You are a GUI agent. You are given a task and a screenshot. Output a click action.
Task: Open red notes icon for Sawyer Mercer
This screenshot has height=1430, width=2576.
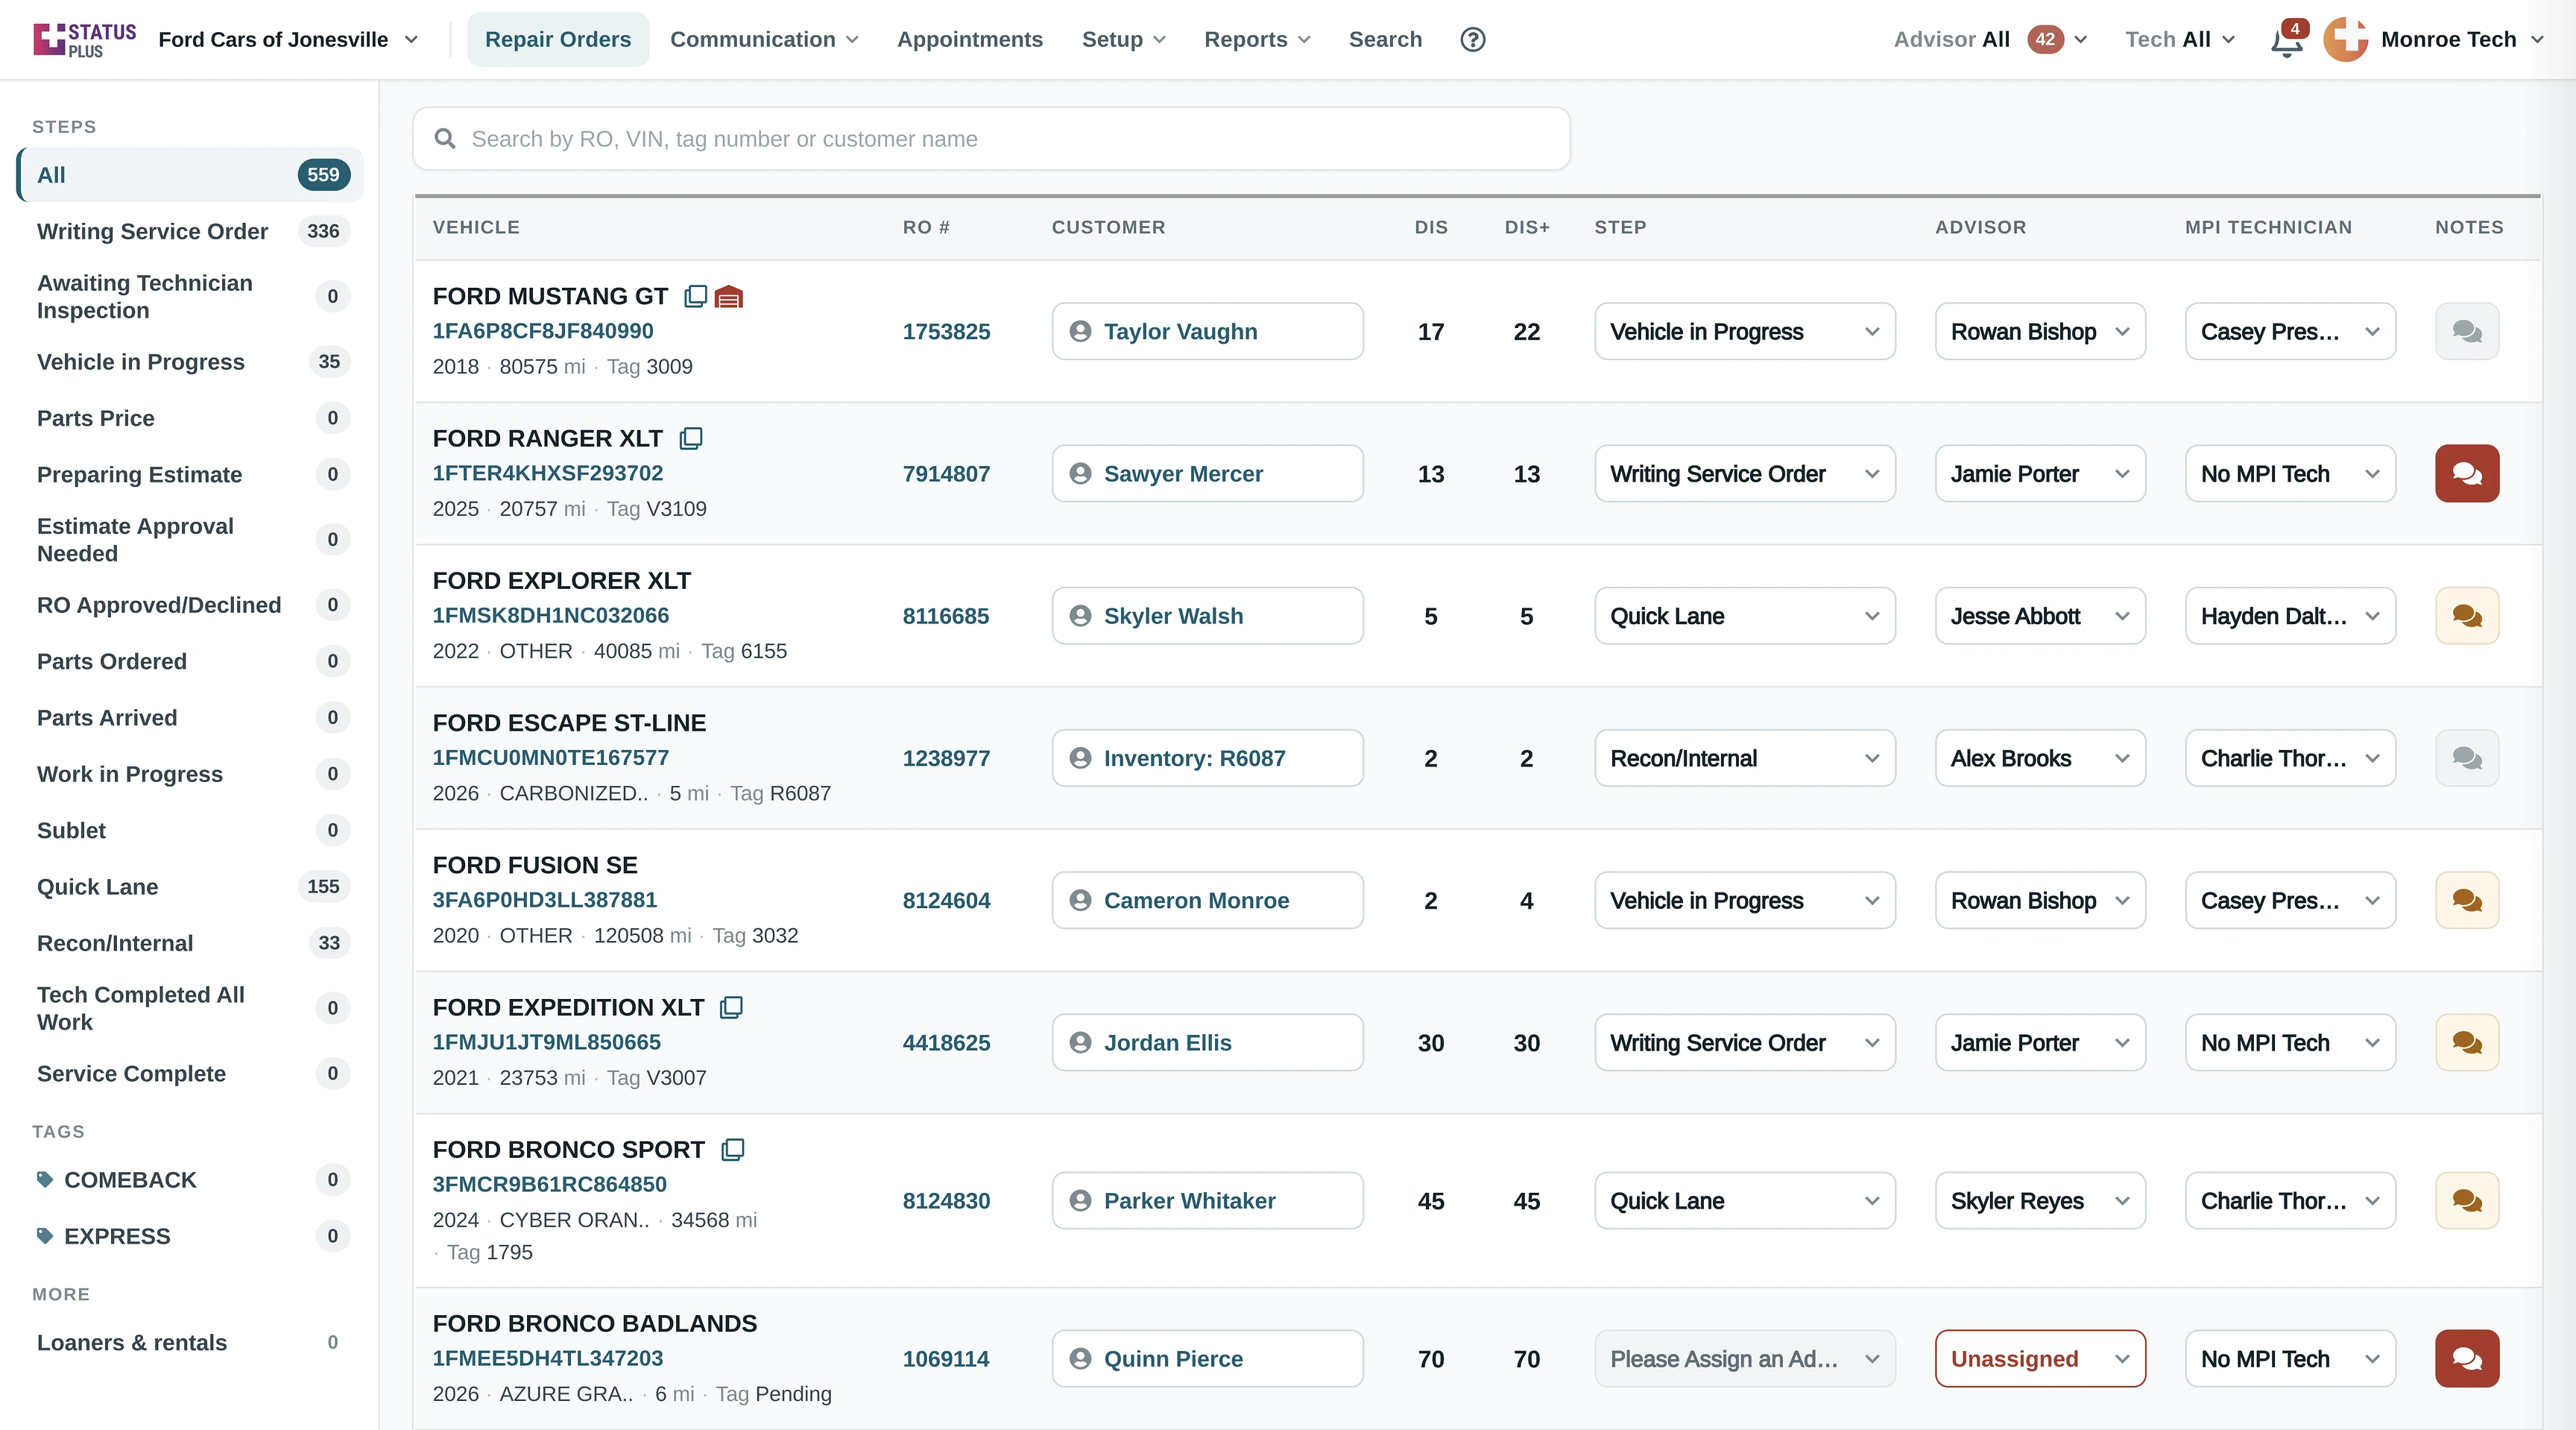tap(2466, 473)
